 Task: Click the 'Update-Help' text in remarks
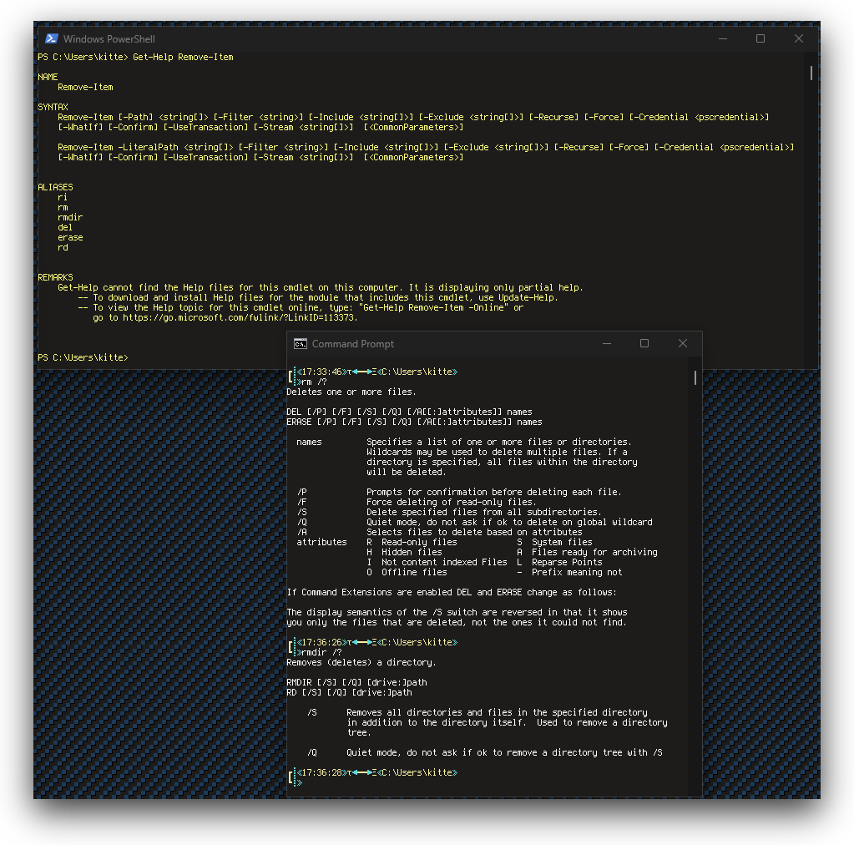(x=528, y=297)
